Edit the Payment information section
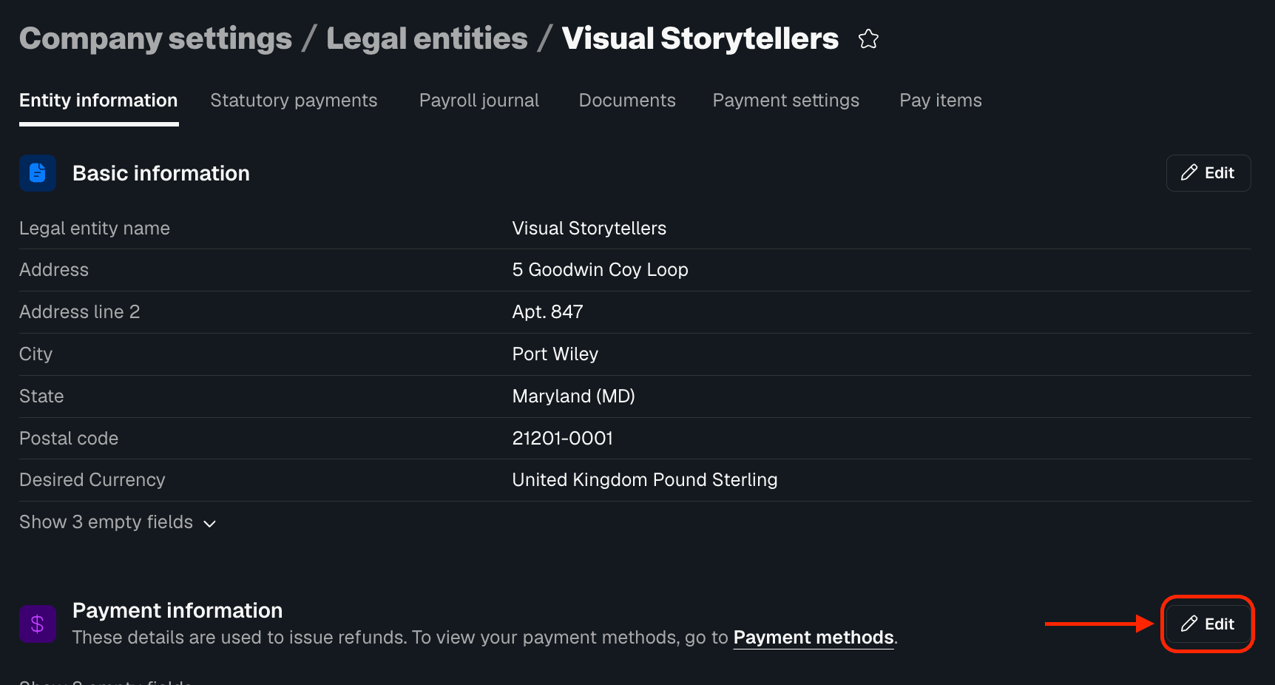The width and height of the screenshot is (1275, 685). point(1208,624)
